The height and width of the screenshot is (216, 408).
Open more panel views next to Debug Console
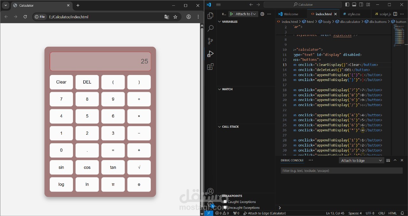point(311,160)
